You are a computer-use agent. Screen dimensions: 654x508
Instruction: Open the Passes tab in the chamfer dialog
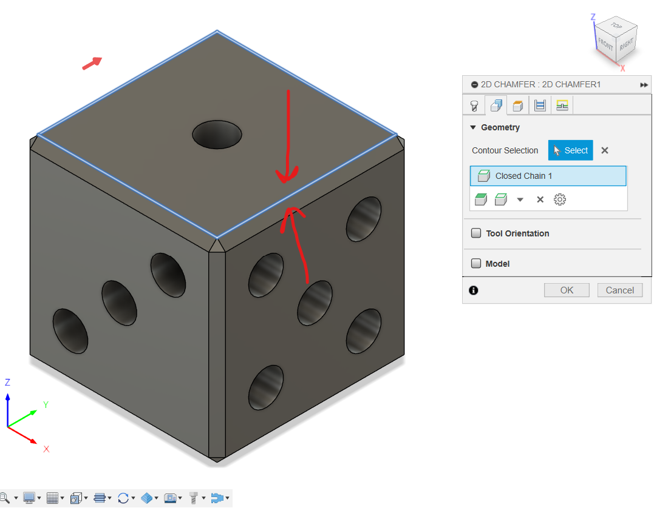pyautogui.click(x=540, y=105)
